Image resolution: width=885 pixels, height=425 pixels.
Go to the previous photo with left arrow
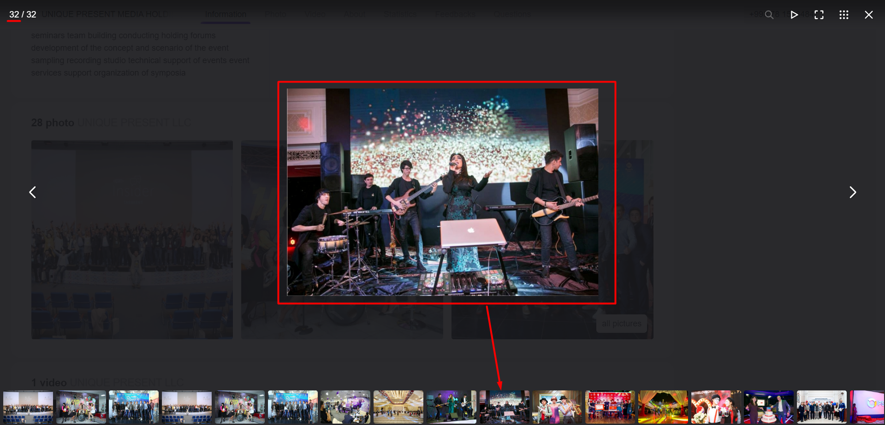tap(33, 192)
